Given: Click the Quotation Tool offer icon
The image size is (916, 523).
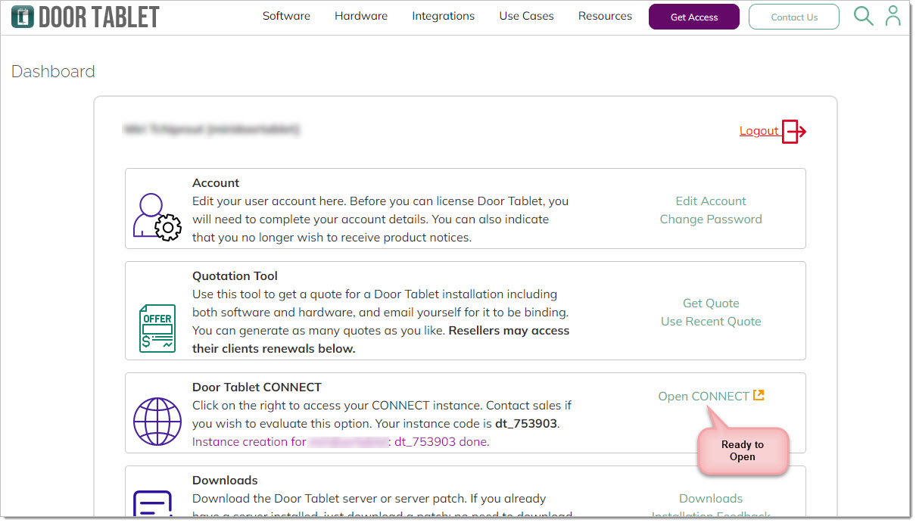Looking at the screenshot, I should [x=157, y=328].
